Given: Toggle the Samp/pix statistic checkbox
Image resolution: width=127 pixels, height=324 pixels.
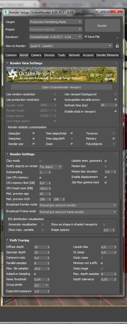Looking at the screenshot, I should click(34, 133).
